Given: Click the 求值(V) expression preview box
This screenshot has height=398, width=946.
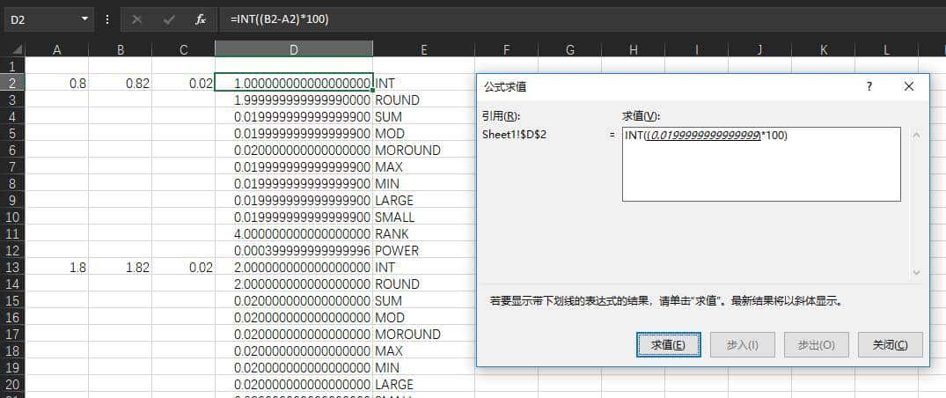Looking at the screenshot, I should [760, 164].
